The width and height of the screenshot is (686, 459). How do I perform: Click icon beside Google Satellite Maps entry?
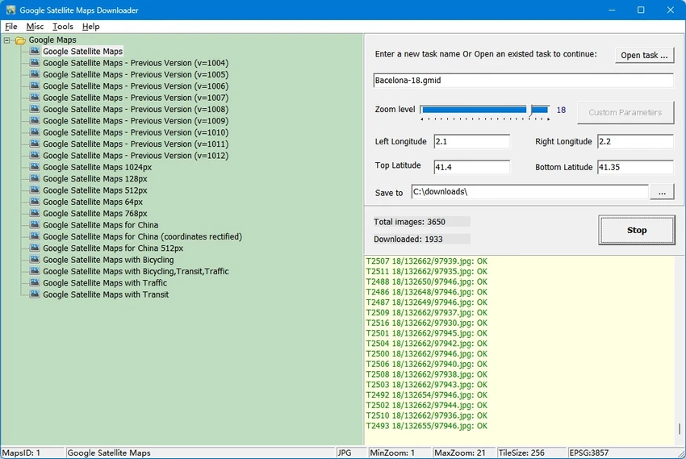coord(35,51)
